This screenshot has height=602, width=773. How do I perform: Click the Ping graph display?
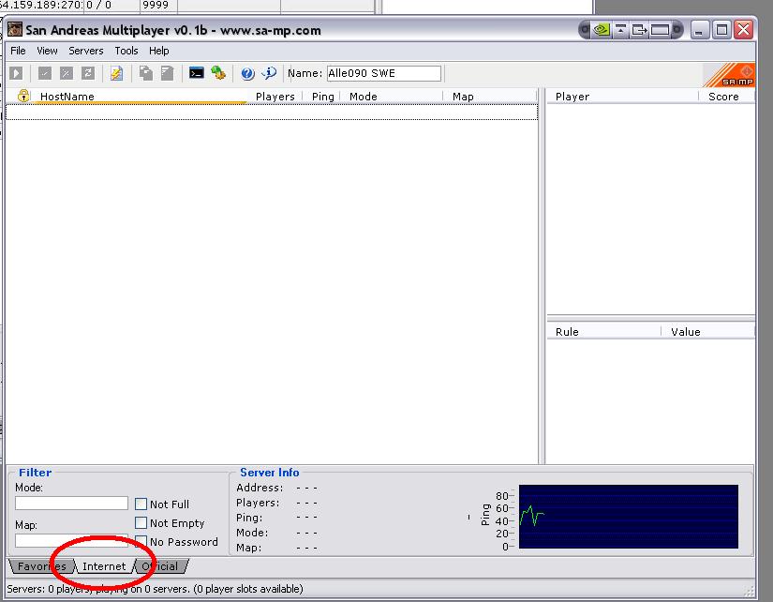pos(628,516)
